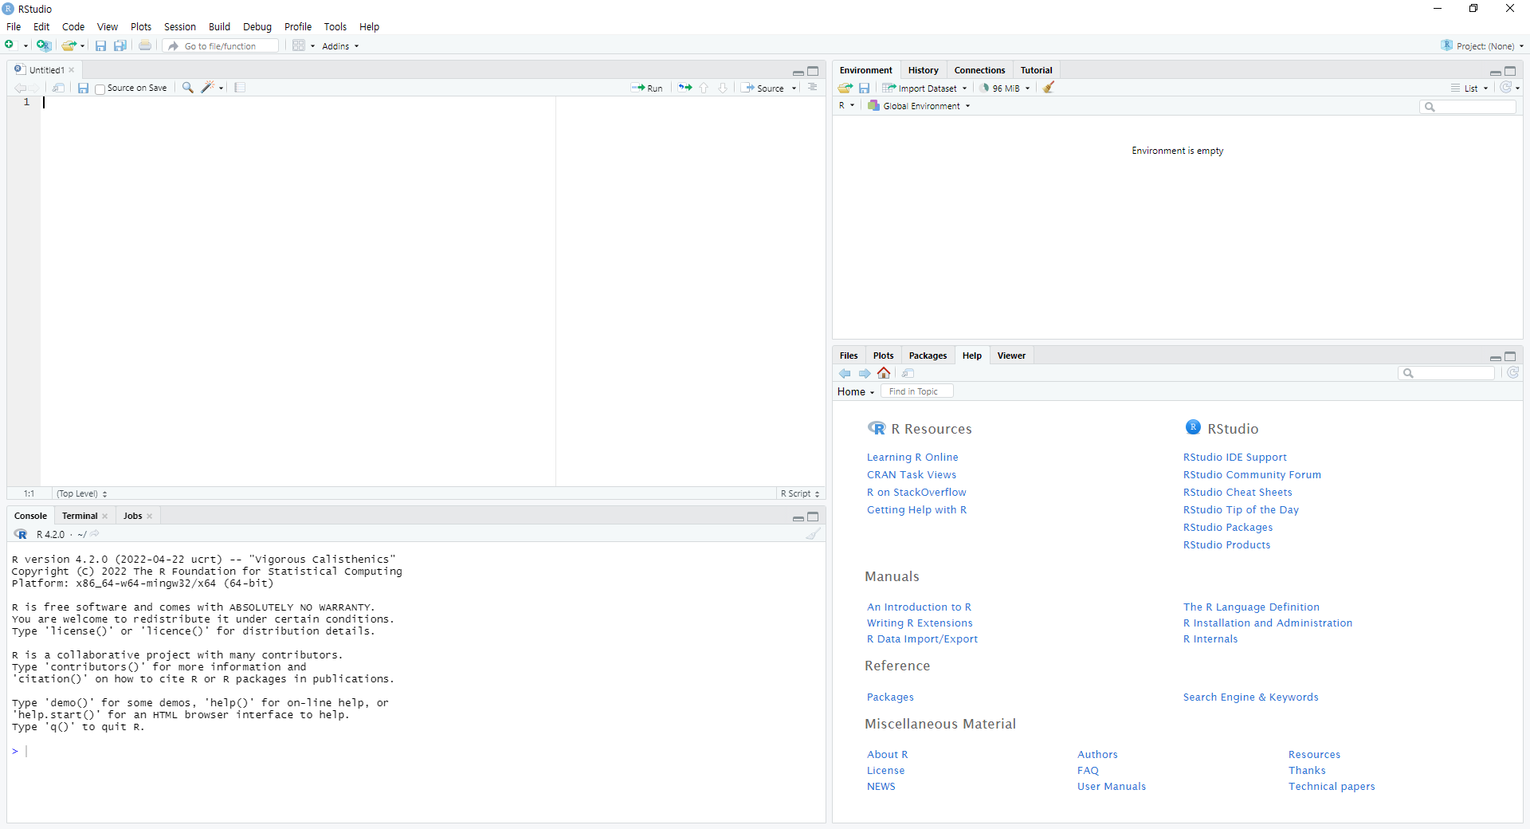
Task: Help pane back arrow
Action: click(x=845, y=373)
